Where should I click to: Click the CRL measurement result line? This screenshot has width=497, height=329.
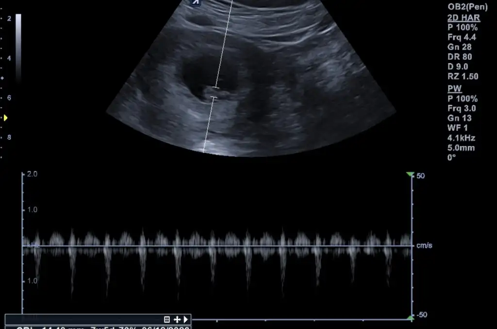[97, 327]
